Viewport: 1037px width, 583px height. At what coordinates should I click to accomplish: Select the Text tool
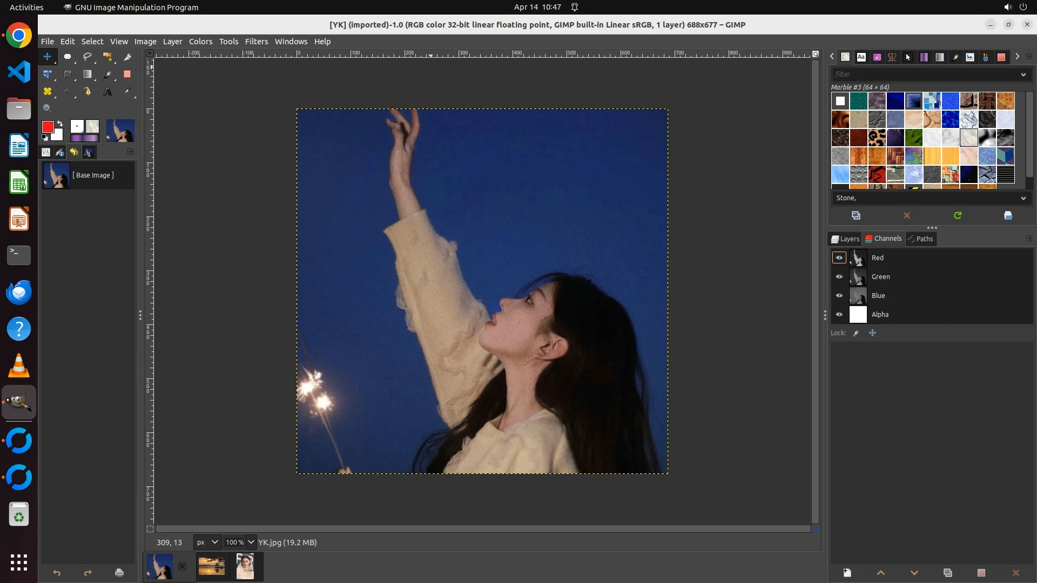[107, 92]
